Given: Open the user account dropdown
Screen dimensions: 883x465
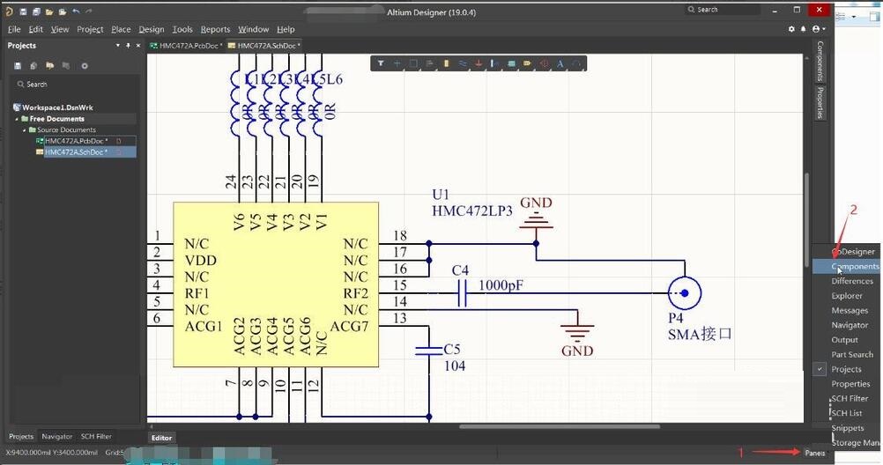Looking at the screenshot, I should [x=819, y=29].
